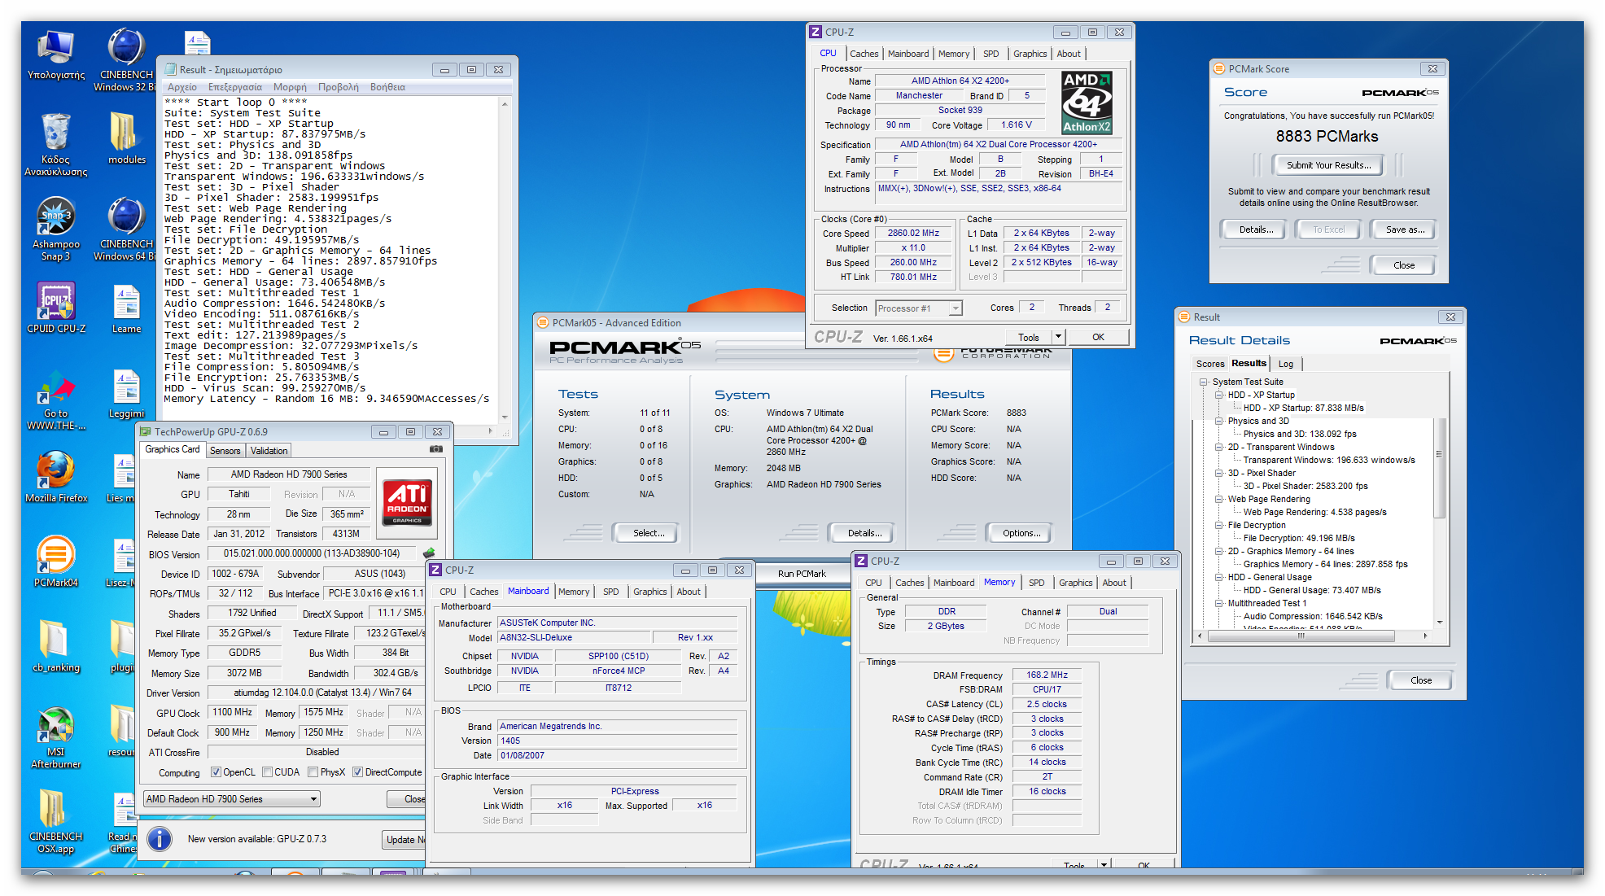Viewport: 1605px width, 896px height.
Task: Open the Leame text file icon
Action: [126, 309]
